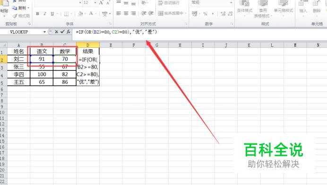Viewport: 327px width, 185px height.
Task: Click Wrap Text (自动换行)
Action: (169, 3)
